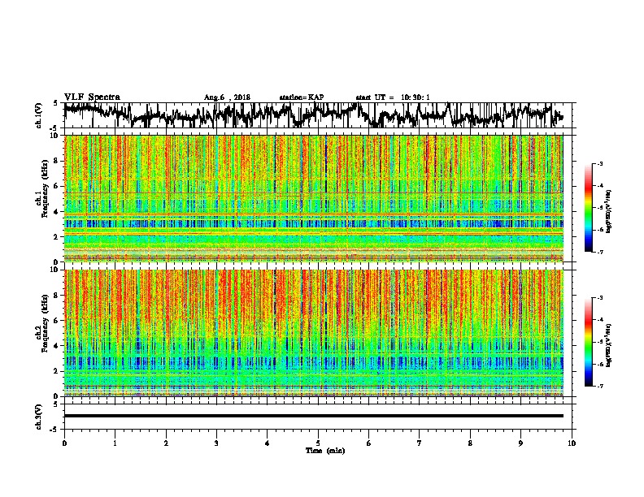Click the ch.1 colorbar log(PSD) label
Viewport: 644px width, 497px height.
609,211
